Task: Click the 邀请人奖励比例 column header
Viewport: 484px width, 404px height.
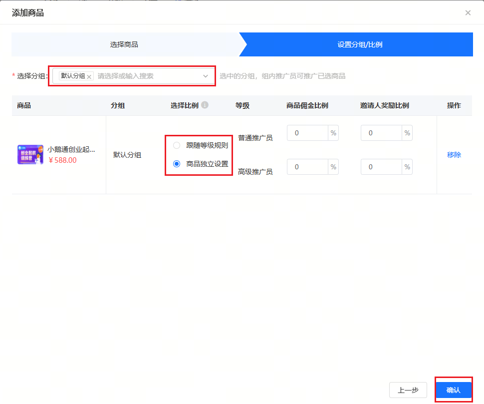Action: coord(384,105)
